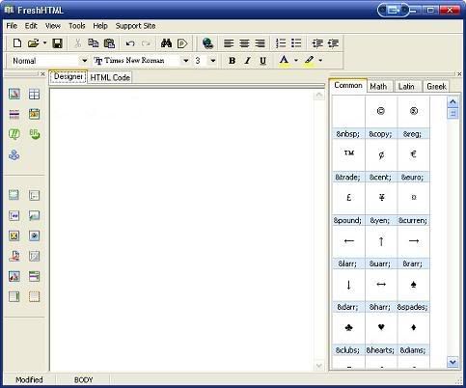Viewport: 466px width, 388px height.
Task: Open the Tools menu
Action: pyautogui.click(x=77, y=26)
